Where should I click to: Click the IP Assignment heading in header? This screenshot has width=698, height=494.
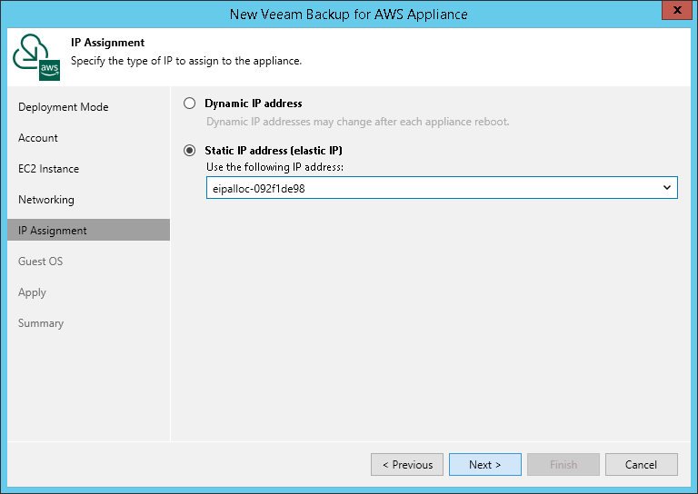tap(108, 43)
